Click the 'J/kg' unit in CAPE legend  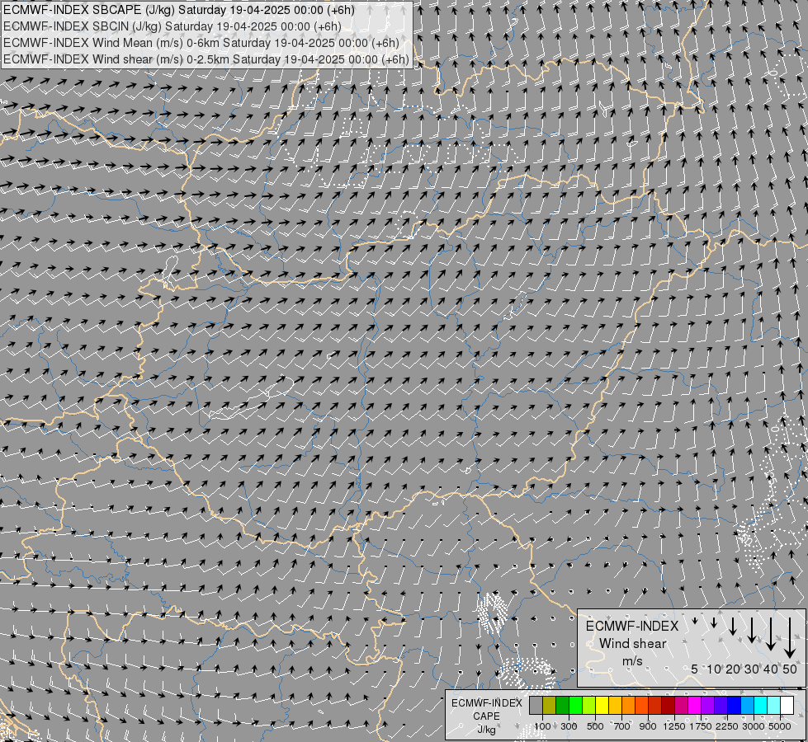click(486, 730)
